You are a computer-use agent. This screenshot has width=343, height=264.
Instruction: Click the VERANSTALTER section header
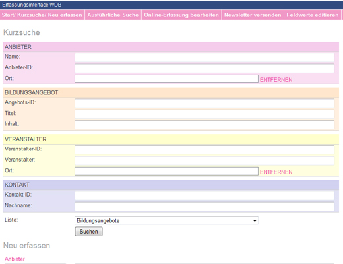coord(171,139)
